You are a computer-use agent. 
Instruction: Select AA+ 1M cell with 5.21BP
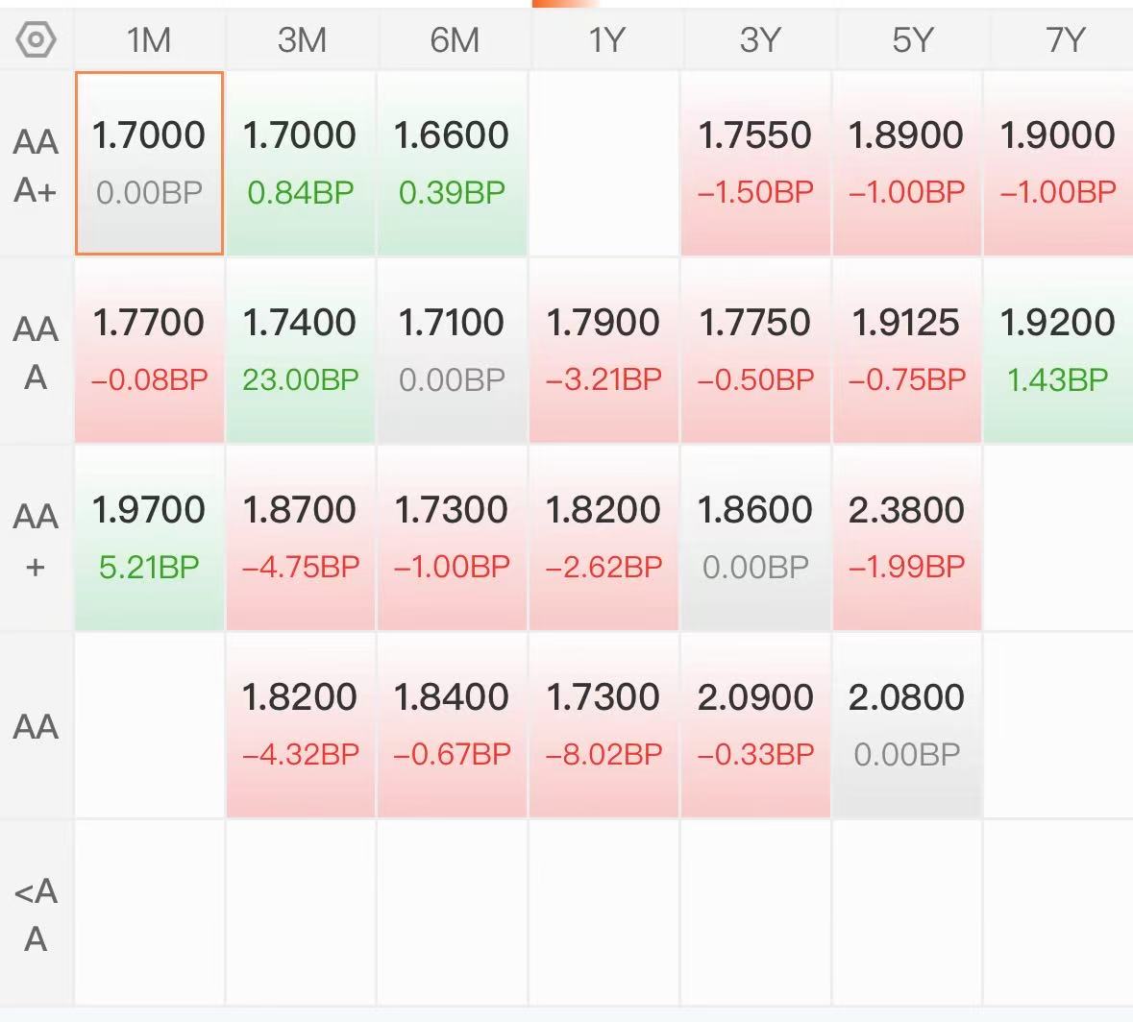(149, 538)
